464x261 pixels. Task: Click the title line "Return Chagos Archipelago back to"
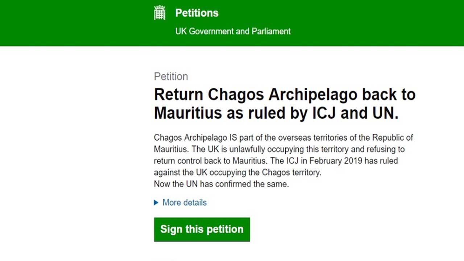[285, 95]
